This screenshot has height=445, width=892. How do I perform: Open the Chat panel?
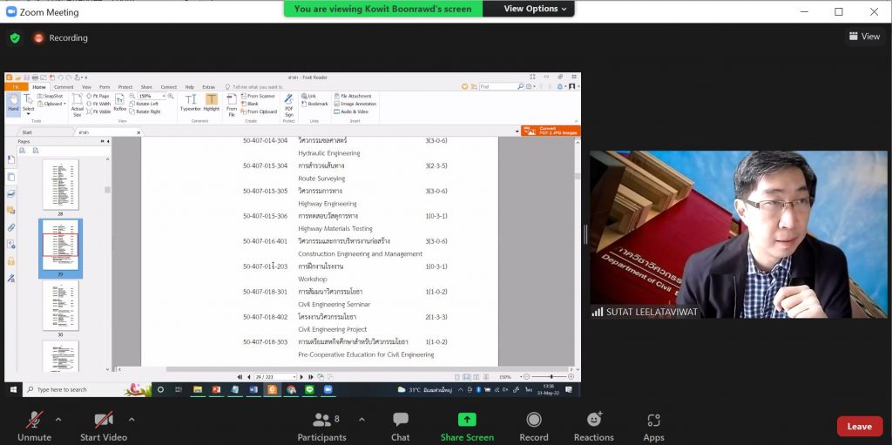click(401, 420)
